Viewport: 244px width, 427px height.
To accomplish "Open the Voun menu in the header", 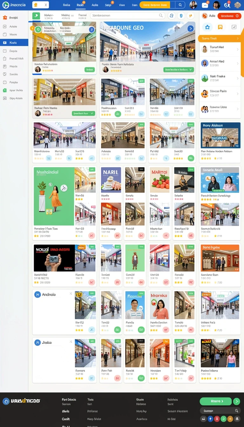I will click(x=122, y=5).
